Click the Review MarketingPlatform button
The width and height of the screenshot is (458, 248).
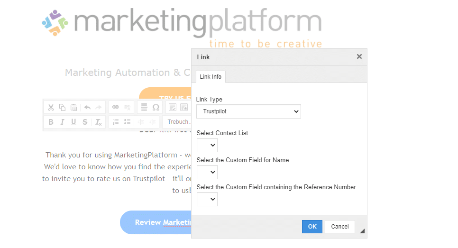click(156, 222)
